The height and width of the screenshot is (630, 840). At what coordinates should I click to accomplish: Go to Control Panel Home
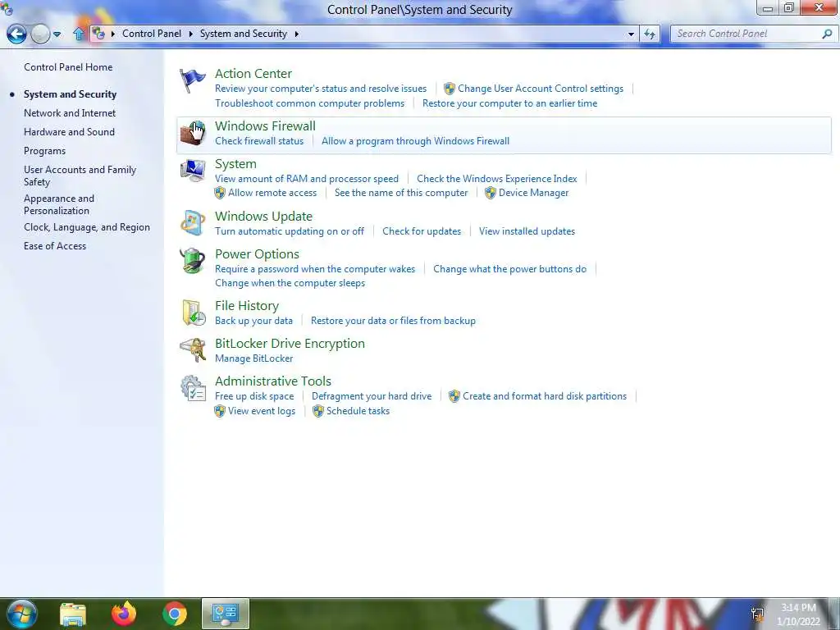click(x=68, y=67)
